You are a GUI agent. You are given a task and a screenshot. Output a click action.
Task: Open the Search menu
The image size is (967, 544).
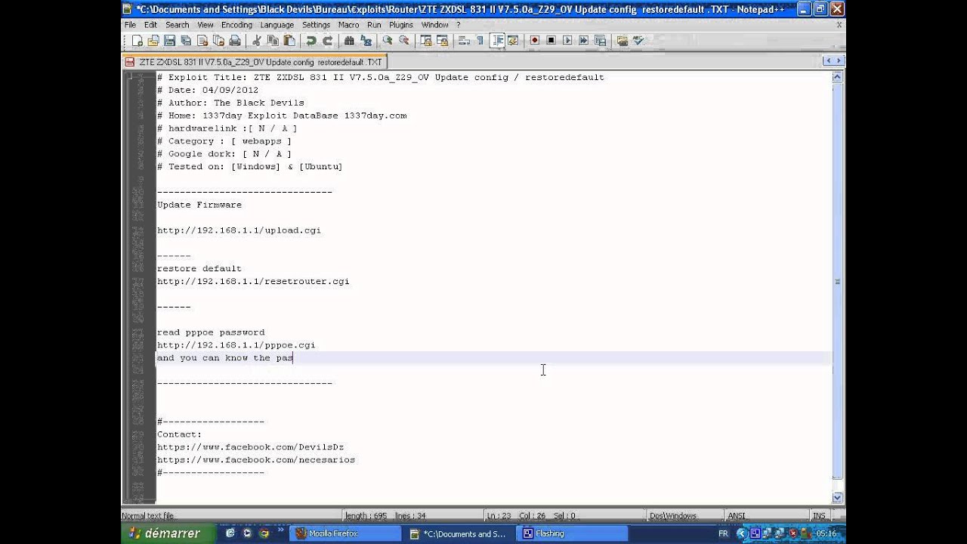pos(178,25)
